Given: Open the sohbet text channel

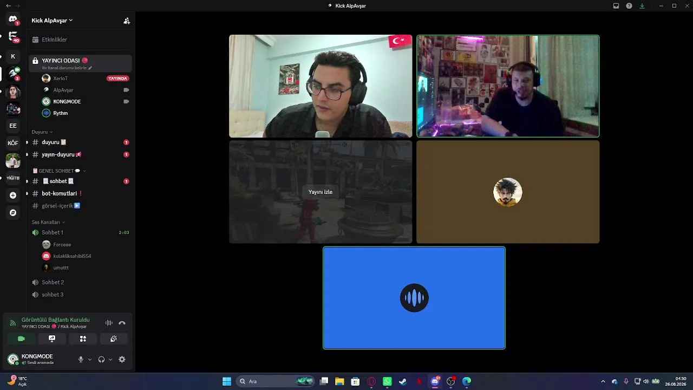Looking at the screenshot, I should point(80,181).
